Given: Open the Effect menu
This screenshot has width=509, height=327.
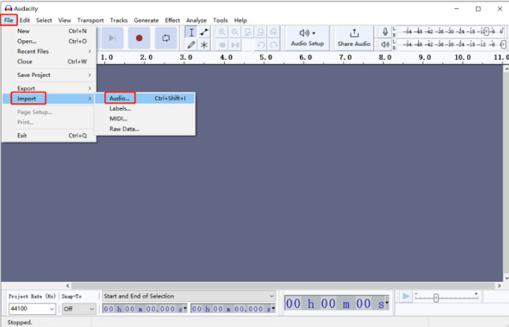Looking at the screenshot, I should [172, 20].
